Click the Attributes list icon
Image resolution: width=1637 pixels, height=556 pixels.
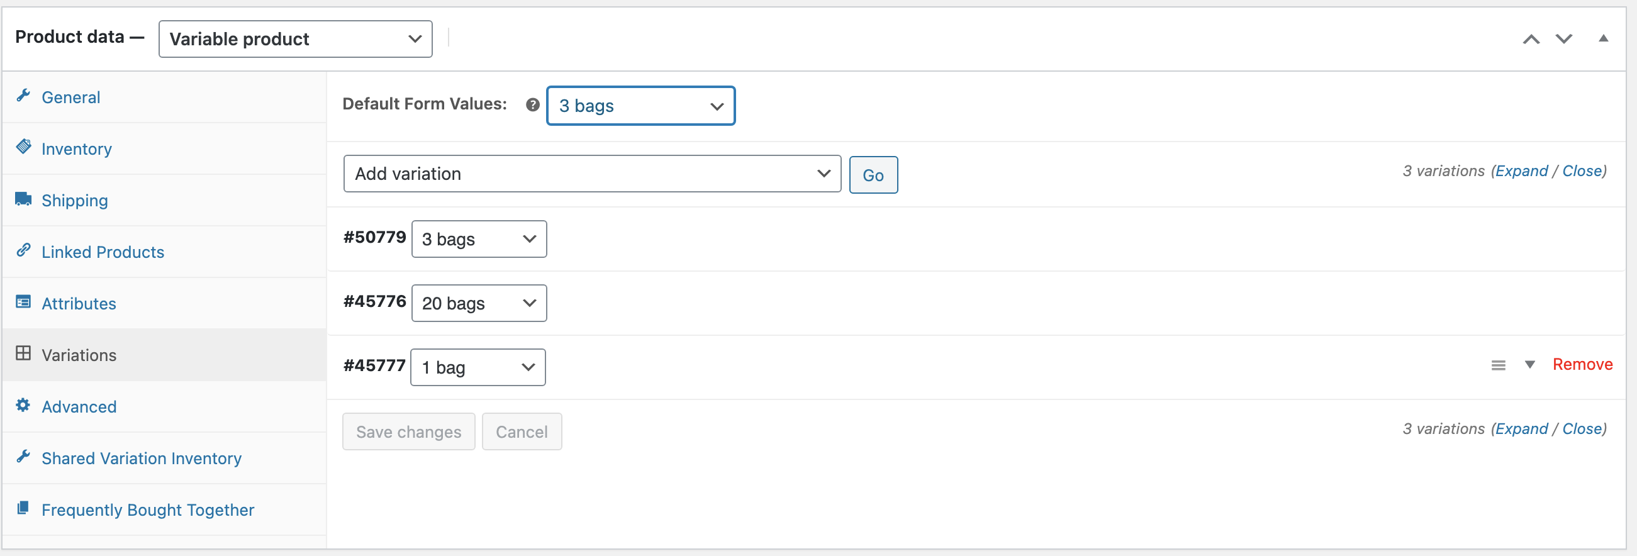click(23, 302)
